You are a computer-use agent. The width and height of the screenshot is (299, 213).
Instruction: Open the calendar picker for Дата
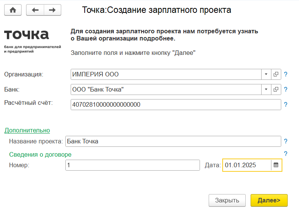276,165
